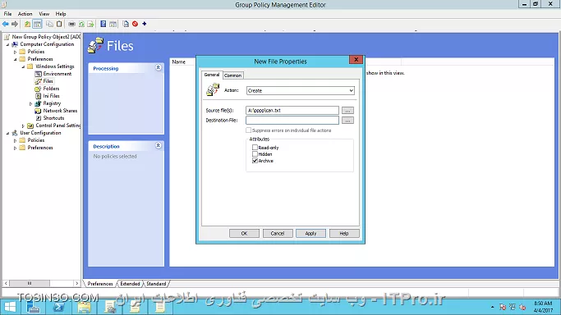The image size is (561, 315).
Task: Collapse the Description panel chevron
Action: point(159,145)
